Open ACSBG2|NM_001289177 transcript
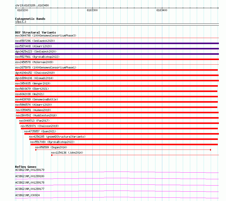226x201 pixels. tap(30, 189)
